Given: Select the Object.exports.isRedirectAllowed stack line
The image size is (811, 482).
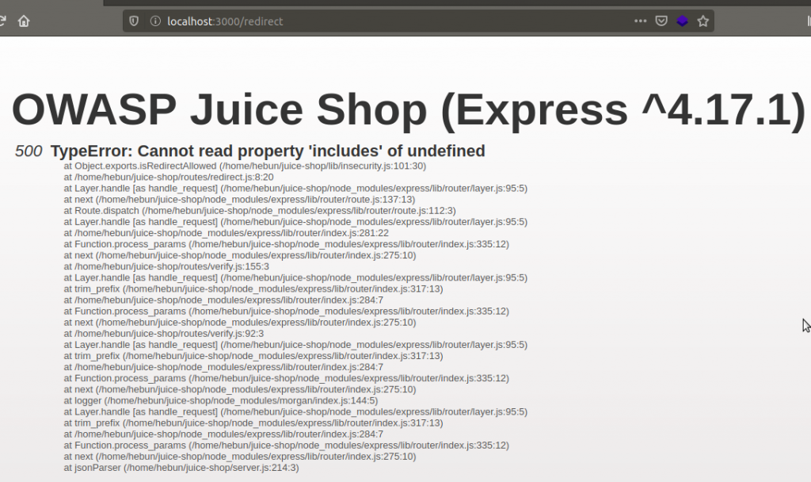Looking at the screenshot, I should coord(245,166).
